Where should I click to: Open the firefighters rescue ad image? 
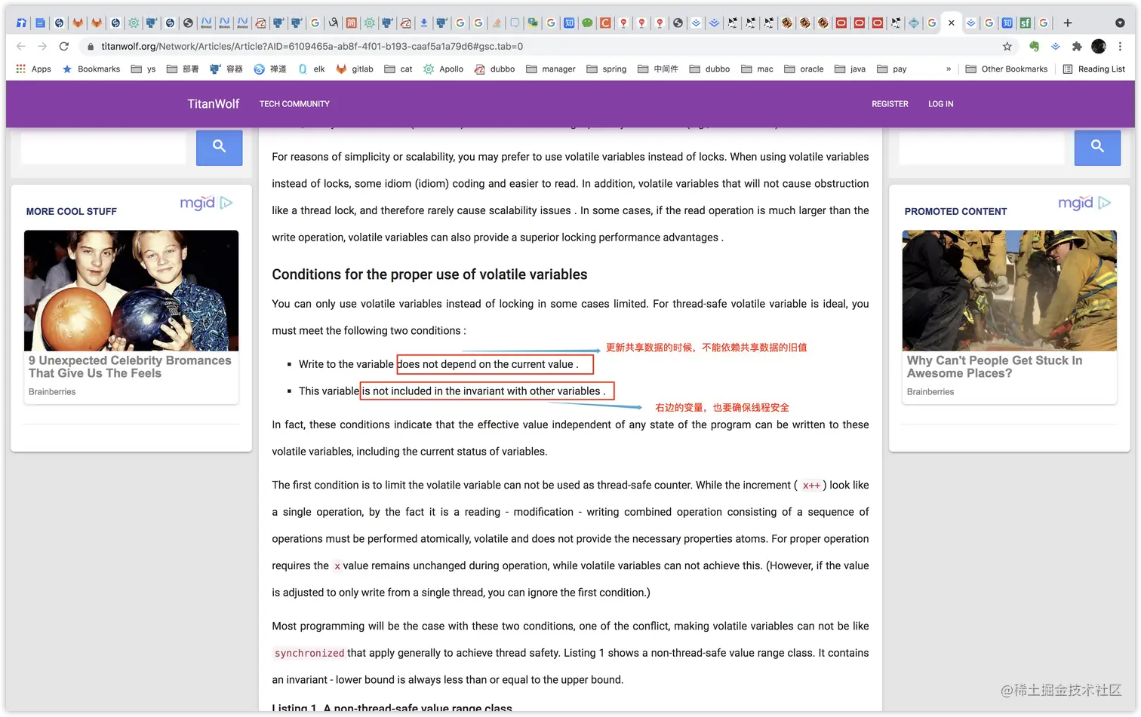click(1010, 290)
